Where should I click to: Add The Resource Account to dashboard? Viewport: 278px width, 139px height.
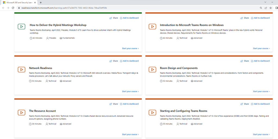(129, 104)
